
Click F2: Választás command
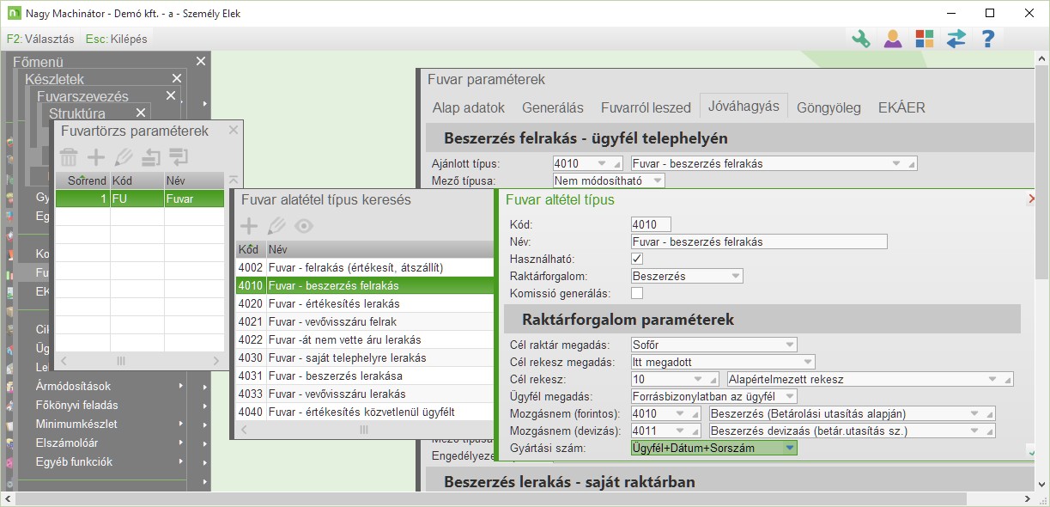39,39
